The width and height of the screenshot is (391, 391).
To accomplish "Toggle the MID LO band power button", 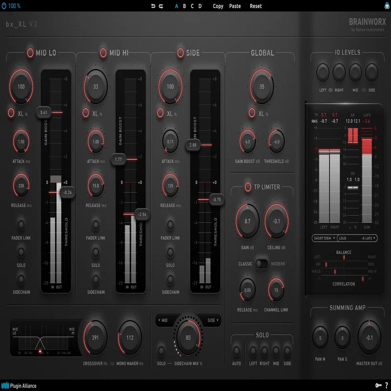I will 30,53.
